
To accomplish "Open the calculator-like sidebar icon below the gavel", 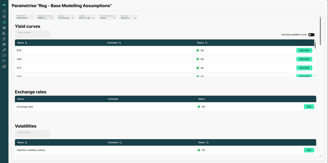I will 4,44.
